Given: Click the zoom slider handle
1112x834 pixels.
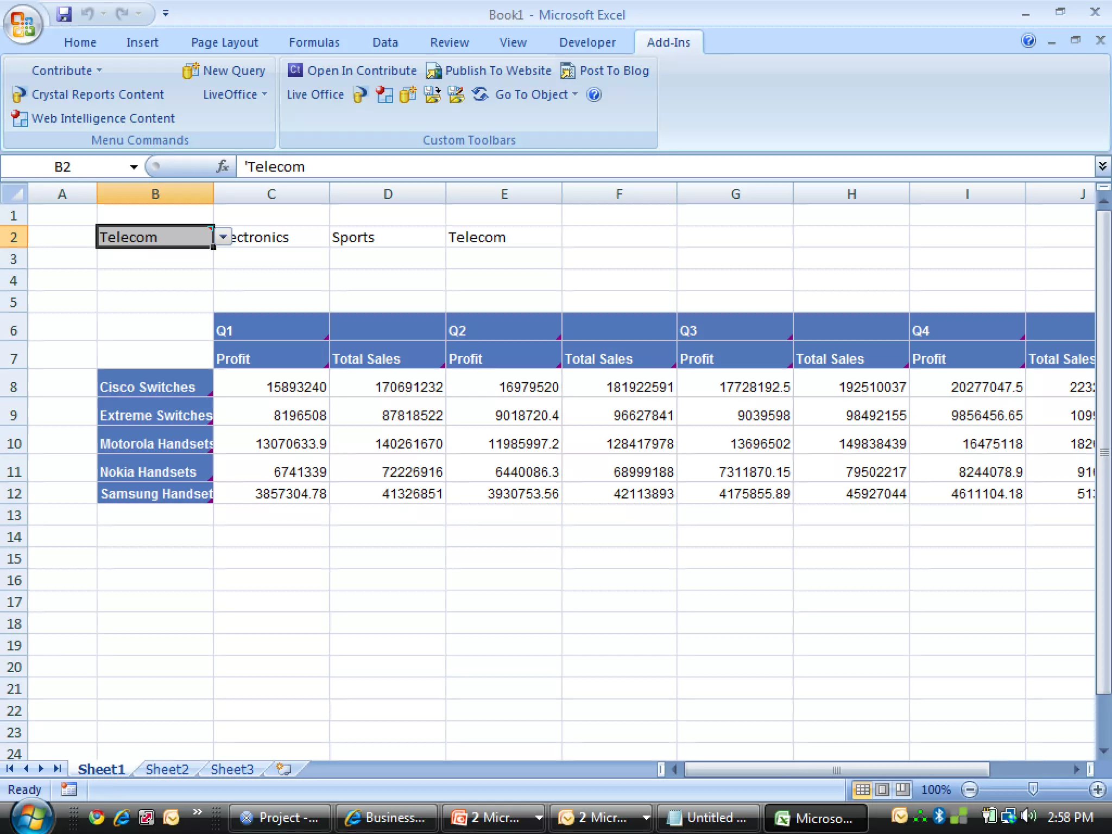Looking at the screenshot, I should pos(1033,789).
